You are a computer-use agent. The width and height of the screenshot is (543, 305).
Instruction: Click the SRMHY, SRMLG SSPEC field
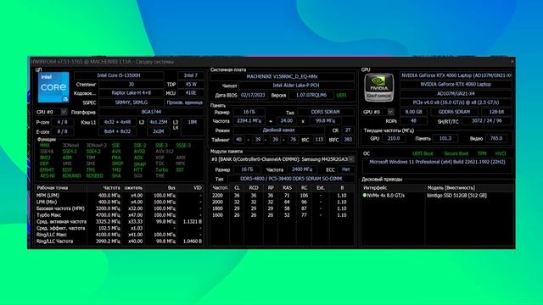click(132, 103)
